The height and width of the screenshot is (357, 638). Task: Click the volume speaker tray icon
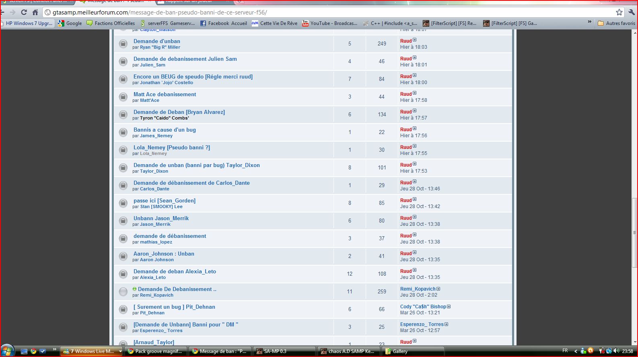pos(616,351)
